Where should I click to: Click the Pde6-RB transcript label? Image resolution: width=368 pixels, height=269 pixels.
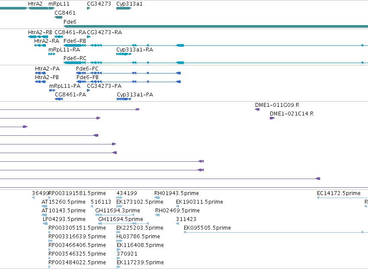(75, 41)
